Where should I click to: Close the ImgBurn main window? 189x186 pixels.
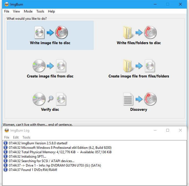180,4
